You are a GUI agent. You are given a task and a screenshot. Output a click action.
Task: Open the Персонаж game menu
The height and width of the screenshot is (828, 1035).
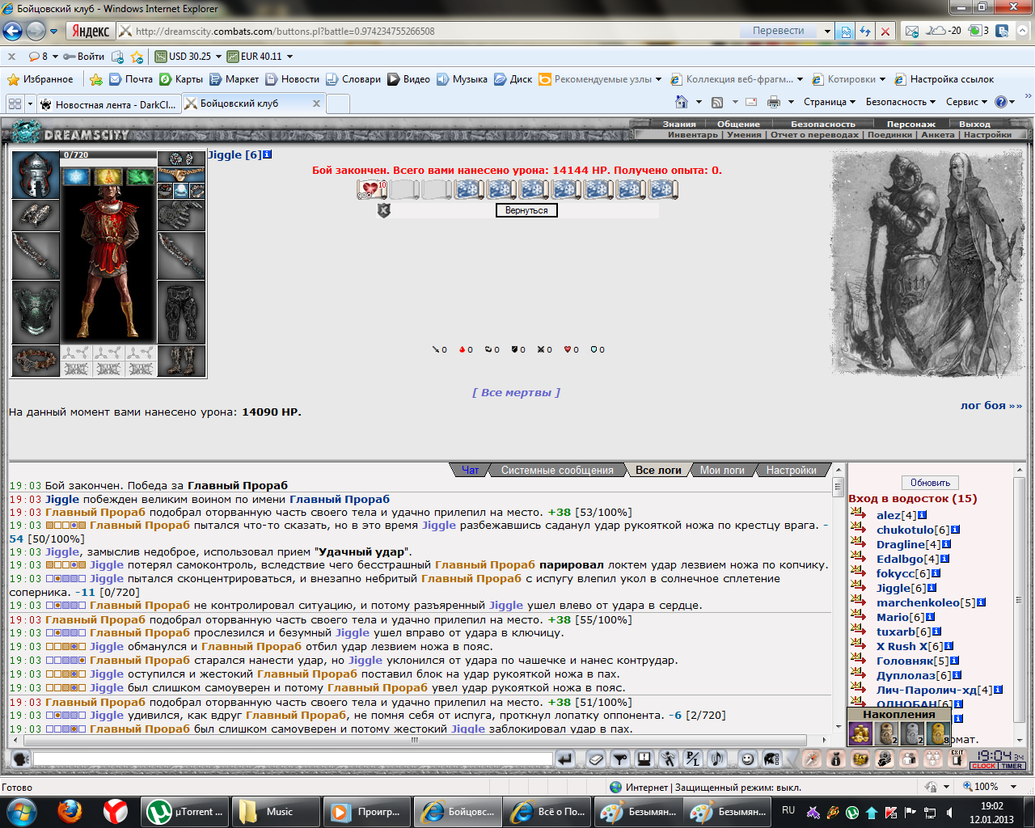[910, 124]
